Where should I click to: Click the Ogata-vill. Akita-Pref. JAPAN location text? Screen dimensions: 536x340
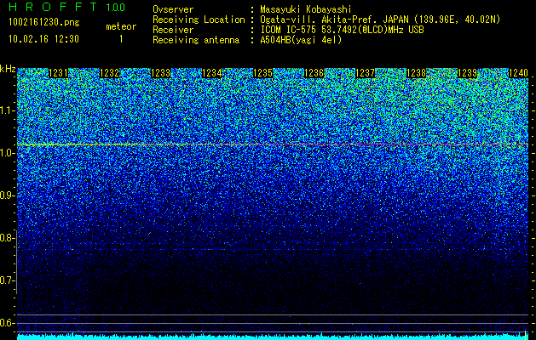pyautogui.click(x=380, y=20)
